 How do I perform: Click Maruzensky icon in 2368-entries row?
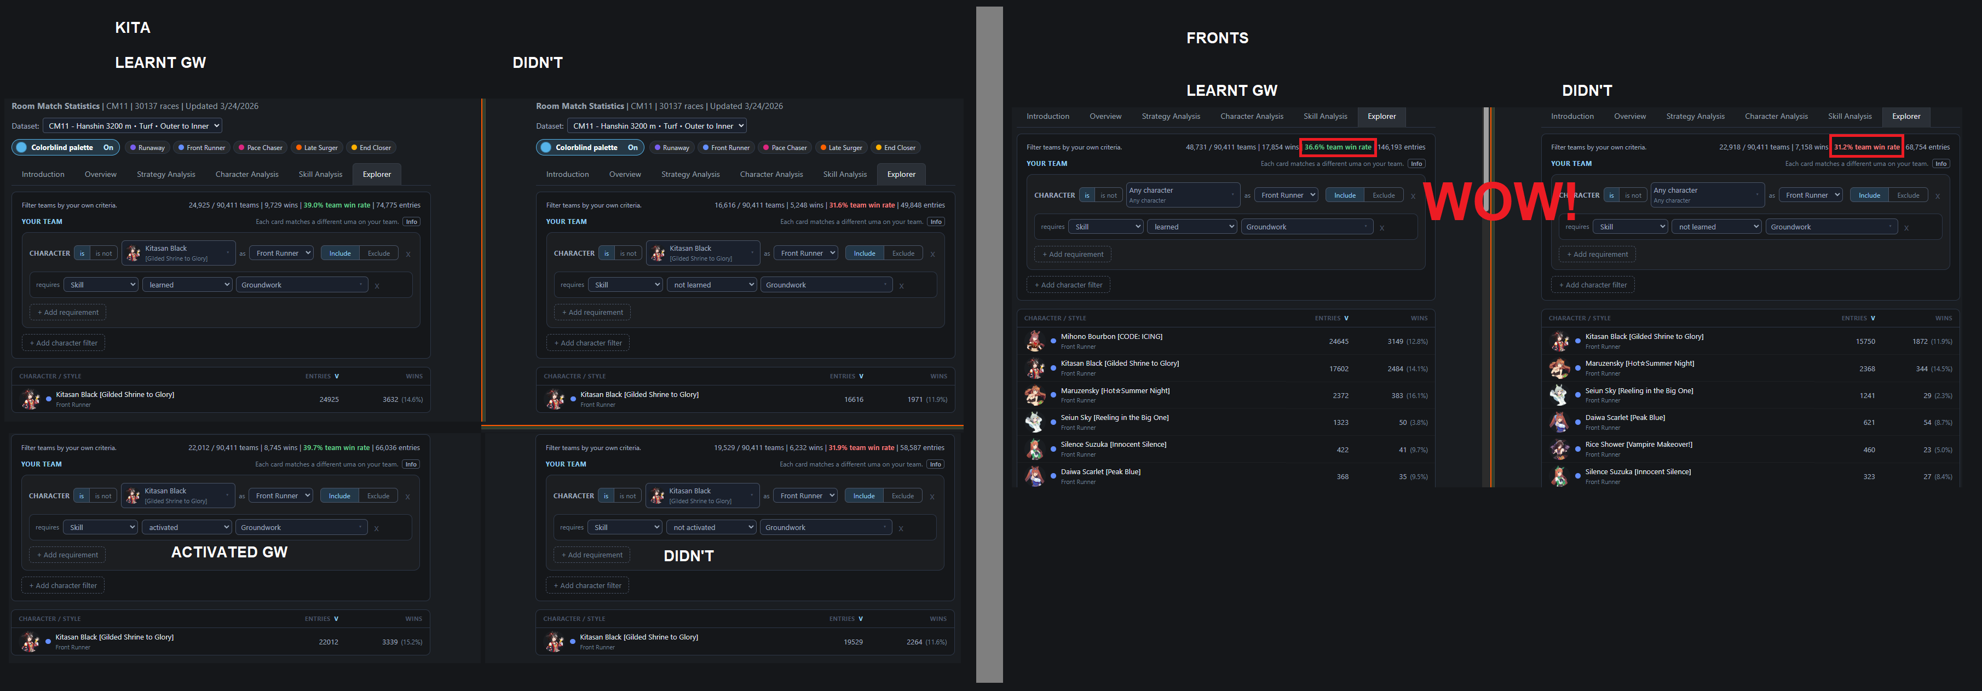coord(1560,368)
